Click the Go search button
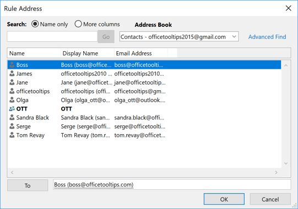 point(106,37)
